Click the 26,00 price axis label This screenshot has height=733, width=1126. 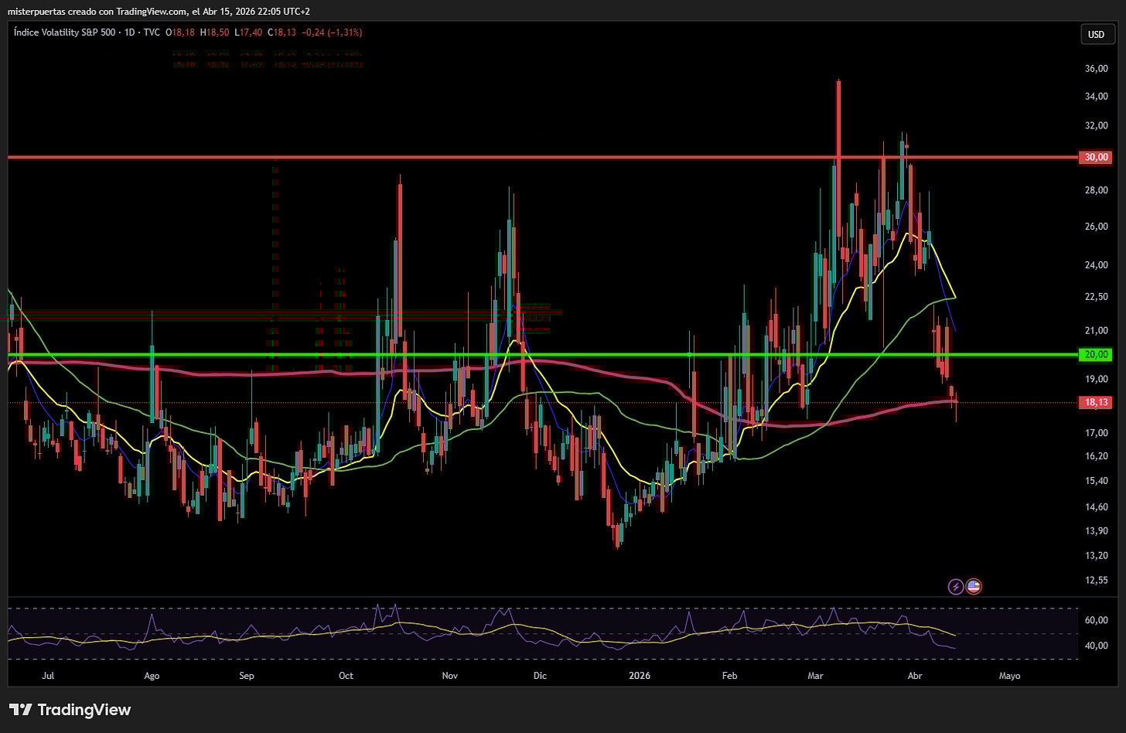(x=1096, y=227)
